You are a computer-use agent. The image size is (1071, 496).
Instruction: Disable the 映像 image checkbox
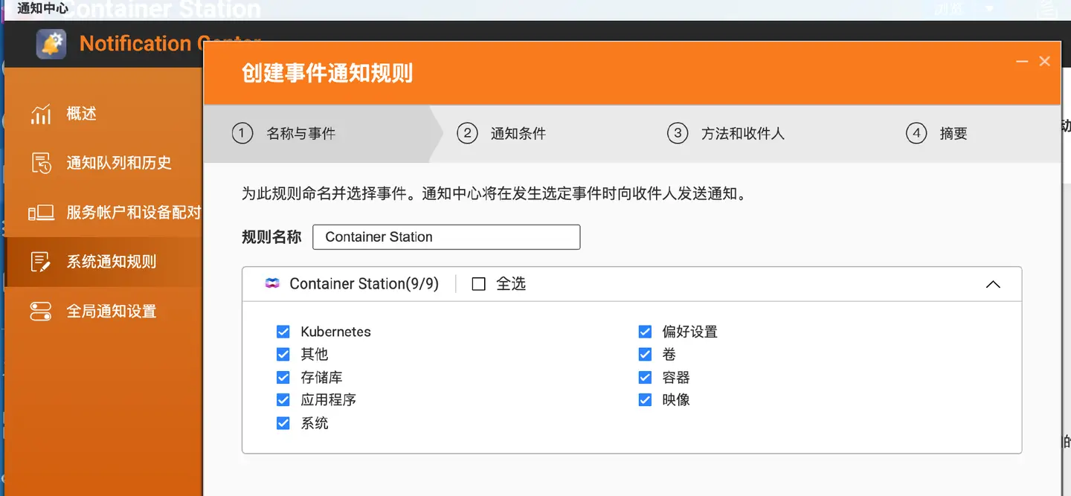click(x=645, y=400)
